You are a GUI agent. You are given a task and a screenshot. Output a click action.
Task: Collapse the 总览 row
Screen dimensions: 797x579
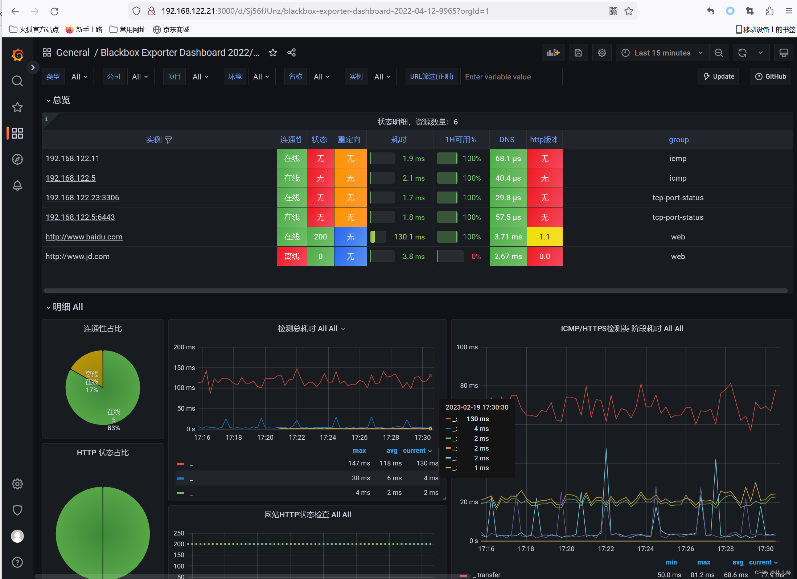pyautogui.click(x=58, y=100)
